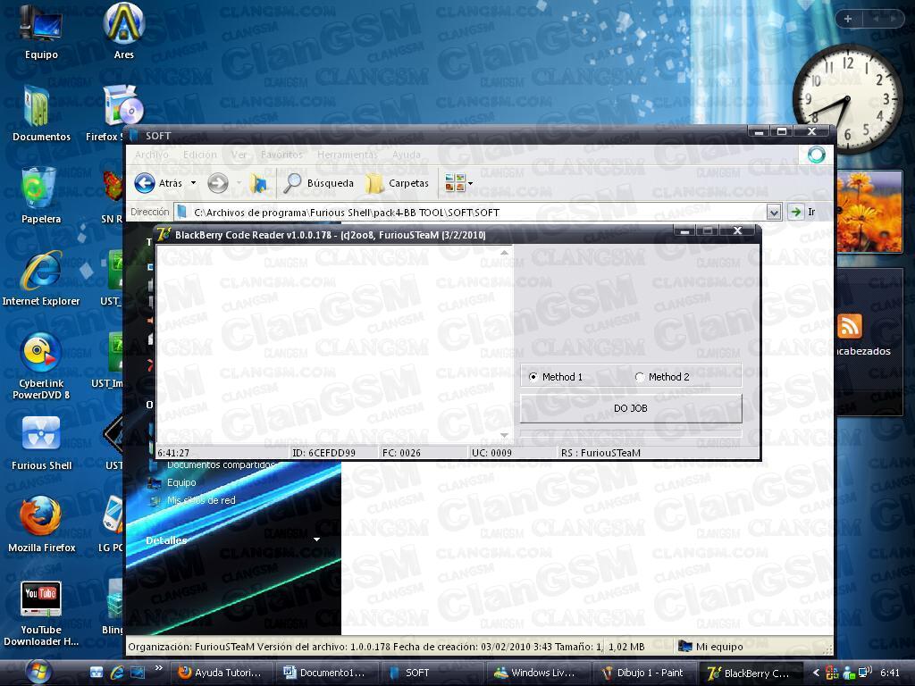
Task: Open the Papelera recycle bin
Action: (x=41, y=196)
